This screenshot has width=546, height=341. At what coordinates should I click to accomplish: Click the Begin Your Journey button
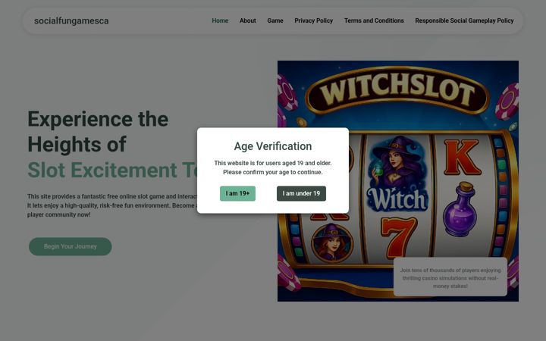71,246
